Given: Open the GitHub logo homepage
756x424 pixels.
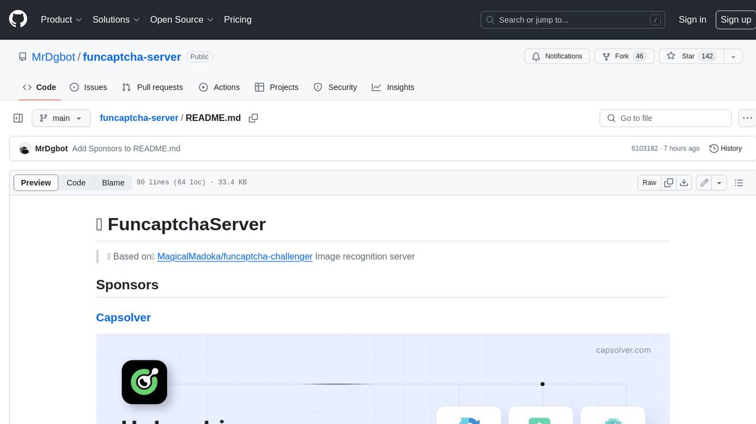Looking at the screenshot, I should click(18, 19).
